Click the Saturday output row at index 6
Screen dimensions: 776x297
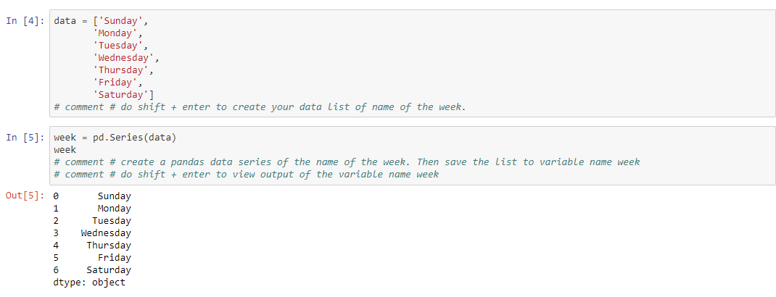(109, 270)
